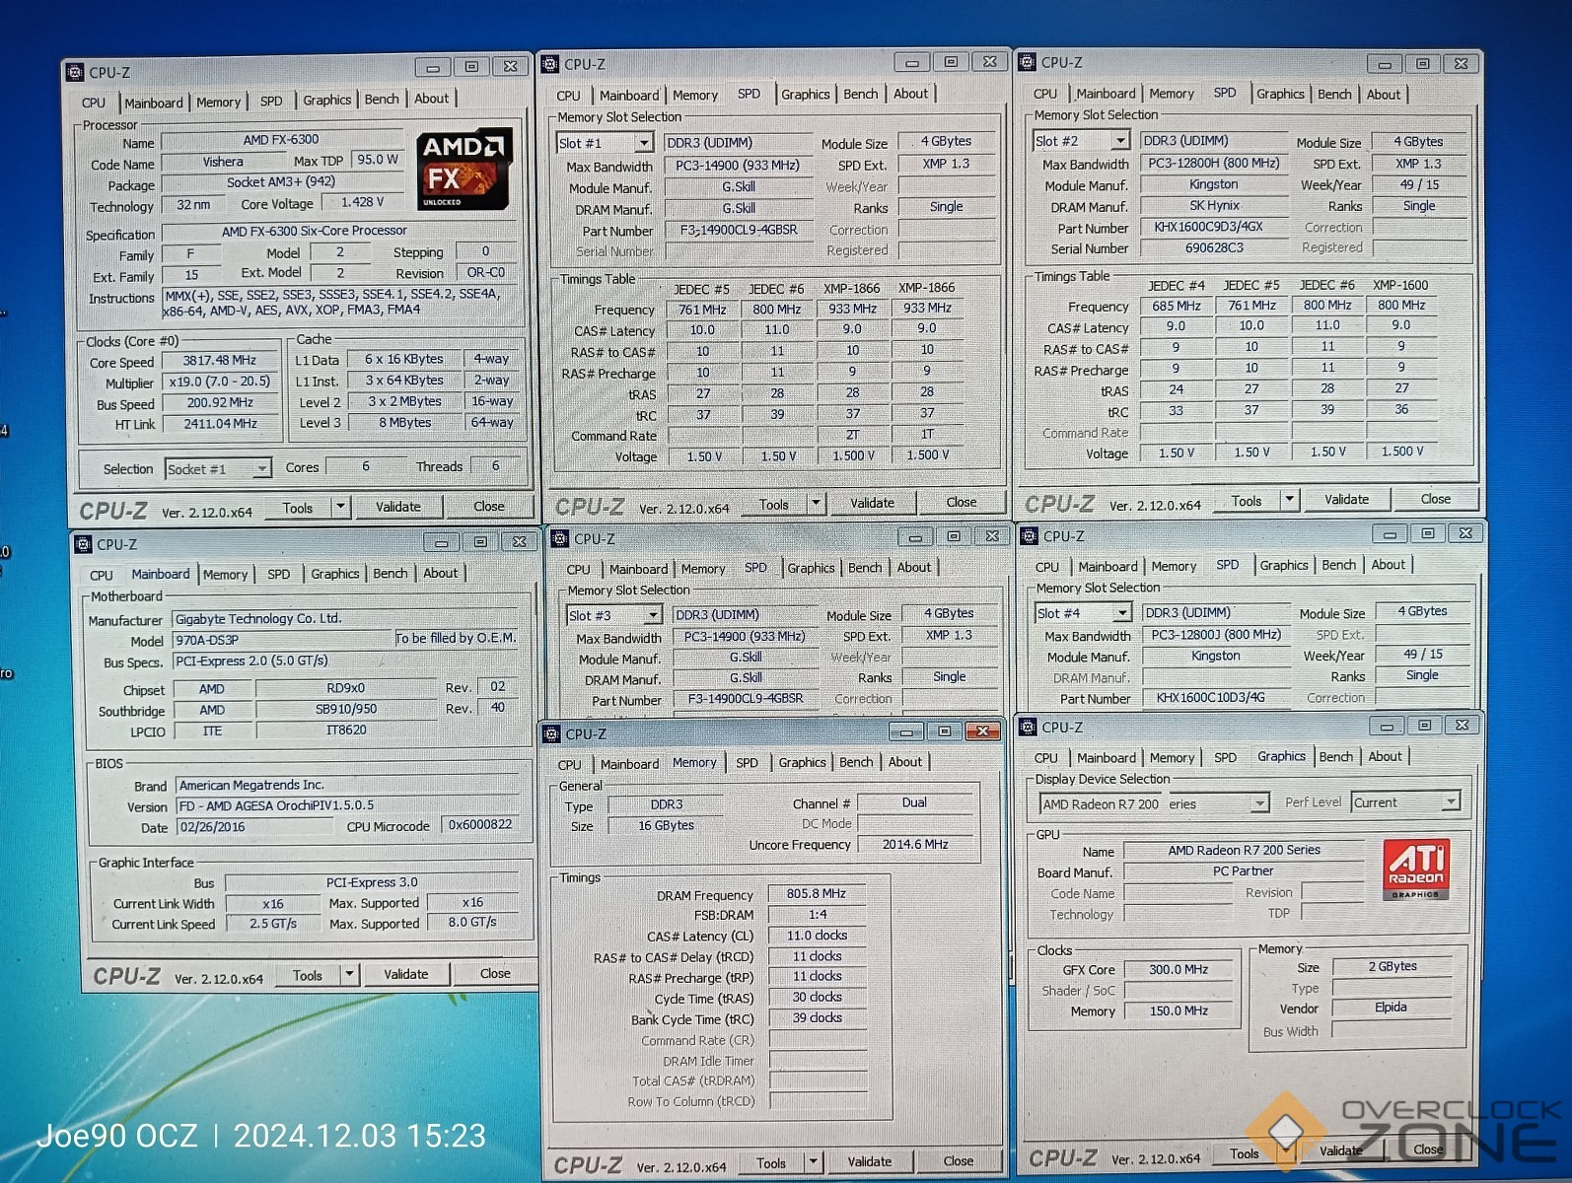This screenshot has width=1572, height=1183.
Task: Click CPU-Z title icon in AMD FX-6300 window
Action: point(75,72)
